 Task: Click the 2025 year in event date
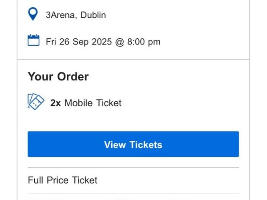[x=102, y=42]
